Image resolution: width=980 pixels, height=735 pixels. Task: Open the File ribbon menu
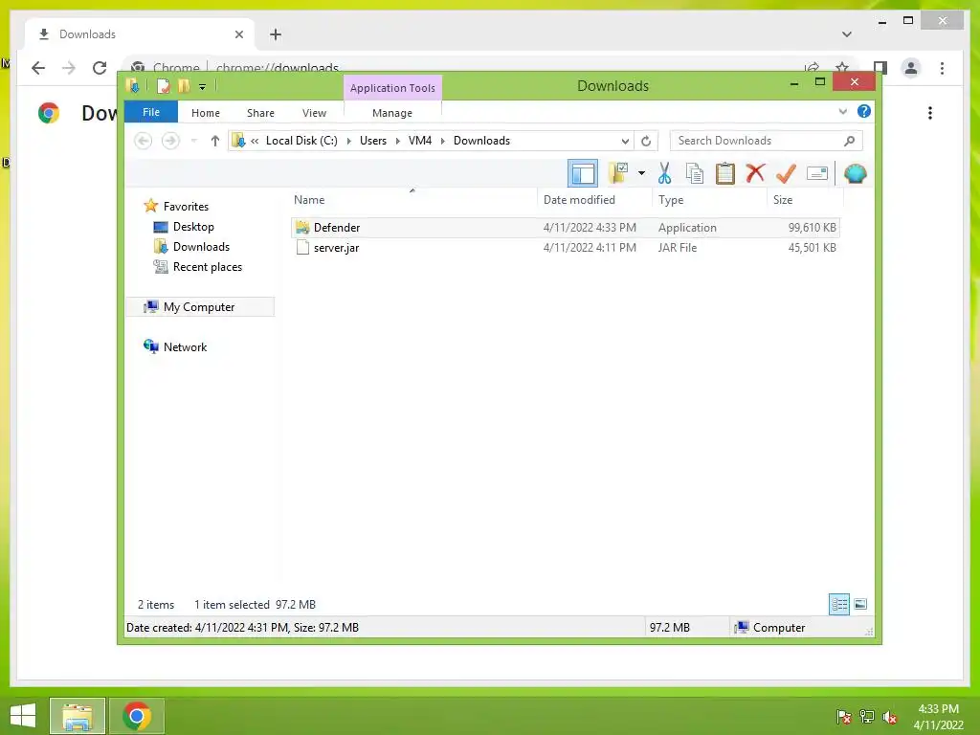tap(151, 113)
